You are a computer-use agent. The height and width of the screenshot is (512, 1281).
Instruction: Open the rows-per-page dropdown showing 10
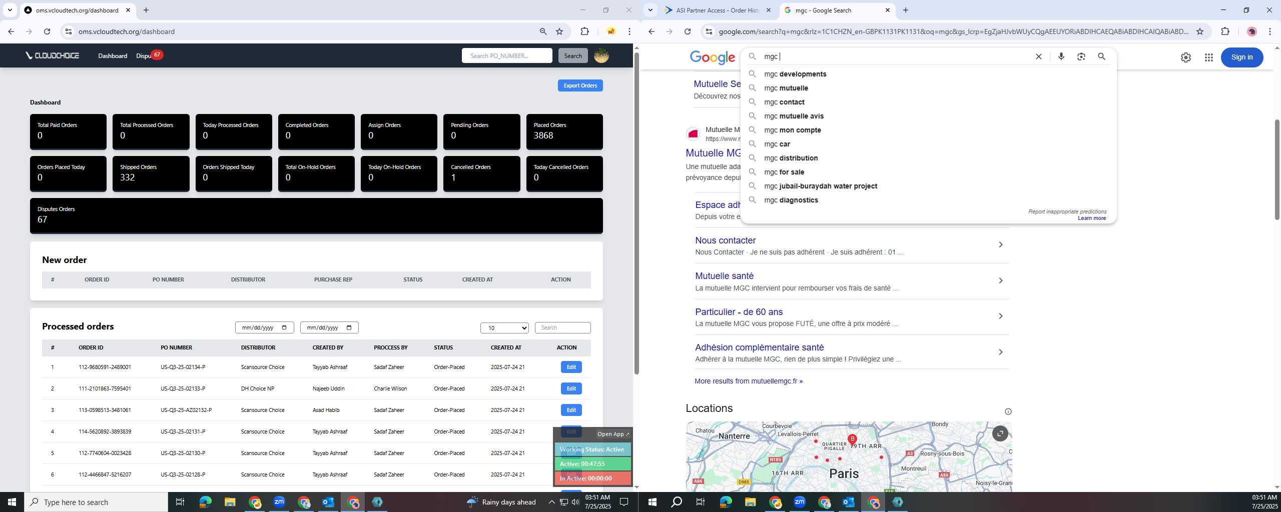(x=504, y=328)
